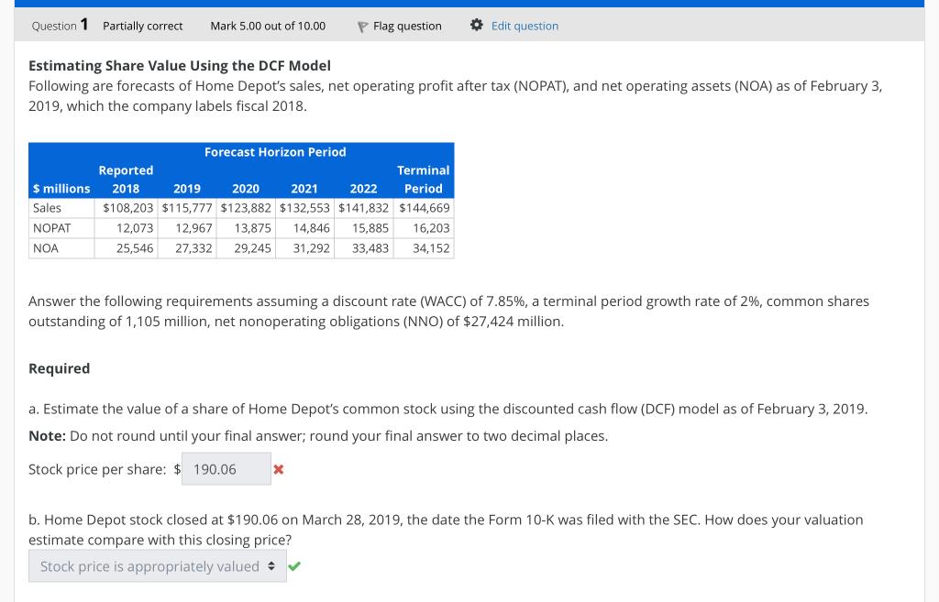Select the NOPAT 2020 value 13,875
Viewport: 939px width, 602px height.
click(x=252, y=228)
